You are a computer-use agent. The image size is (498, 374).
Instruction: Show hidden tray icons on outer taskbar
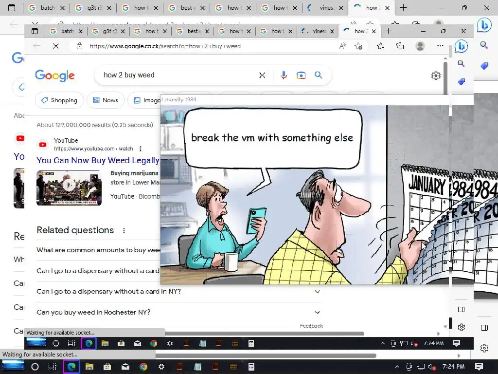point(397,367)
